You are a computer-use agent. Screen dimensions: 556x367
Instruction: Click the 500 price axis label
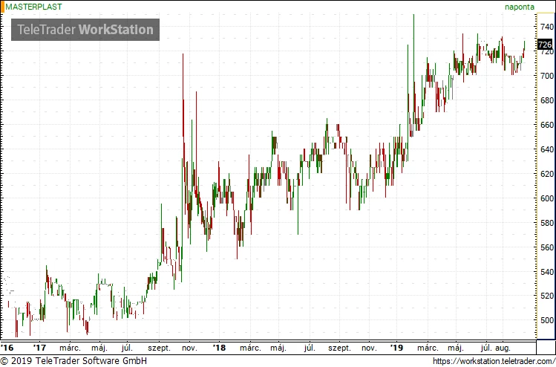click(546, 321)
